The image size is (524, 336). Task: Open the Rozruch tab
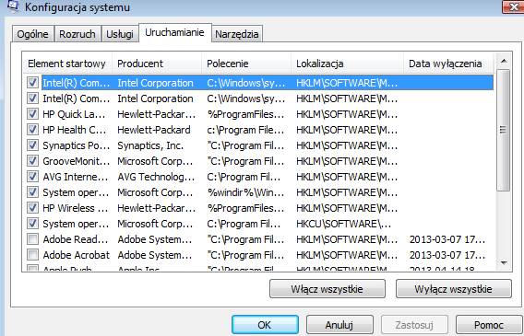point(77,34)
